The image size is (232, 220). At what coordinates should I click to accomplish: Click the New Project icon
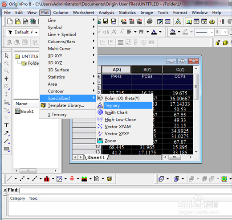[x=10, y=21]
